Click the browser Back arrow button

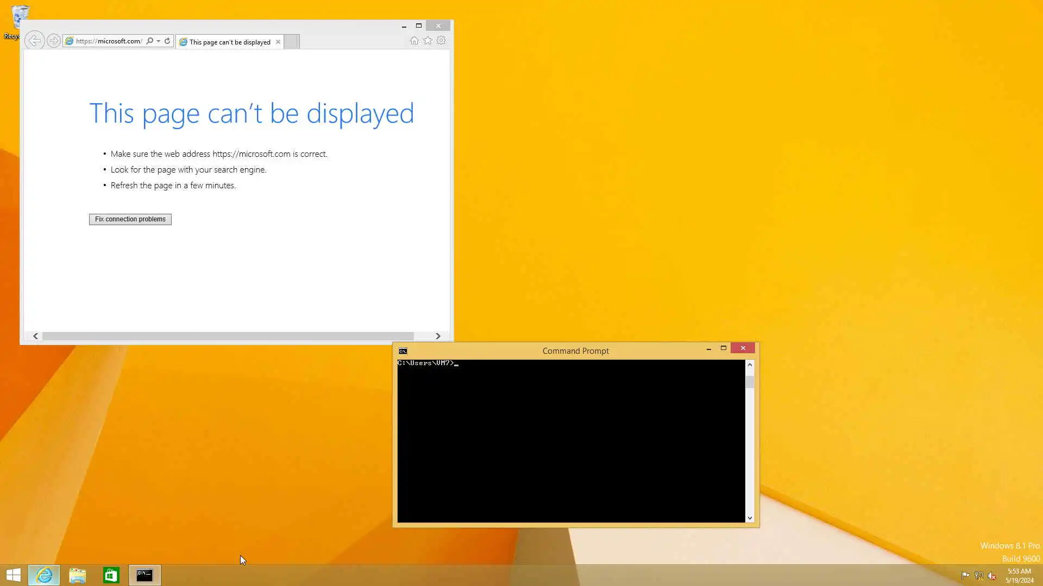(34, 41)
